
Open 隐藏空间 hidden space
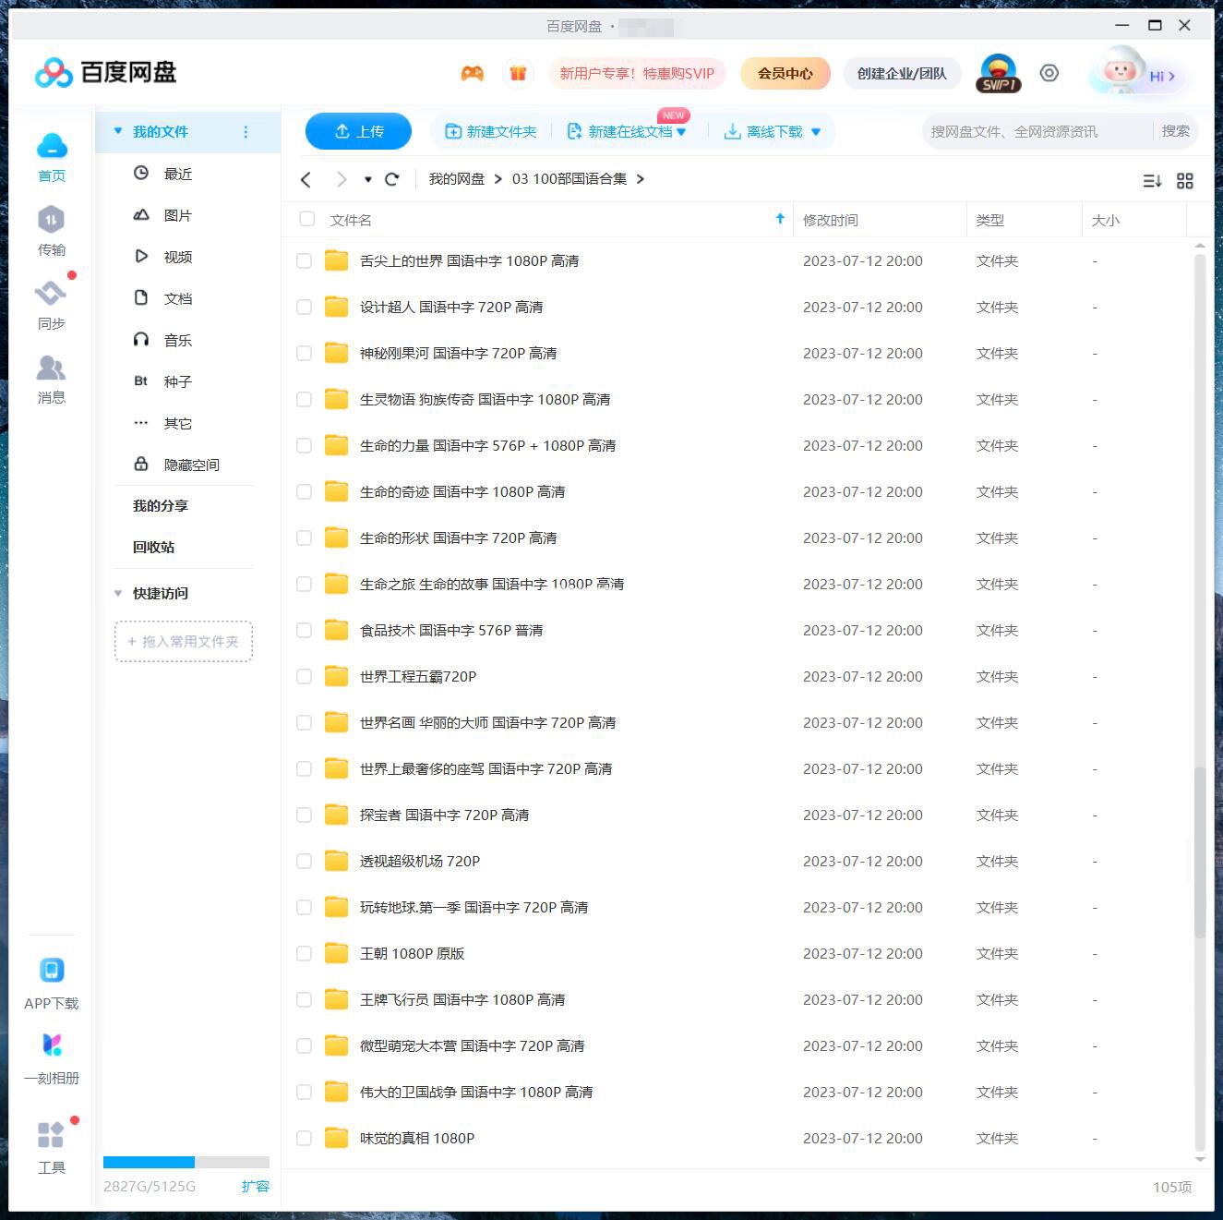click(x=191, y=464)
